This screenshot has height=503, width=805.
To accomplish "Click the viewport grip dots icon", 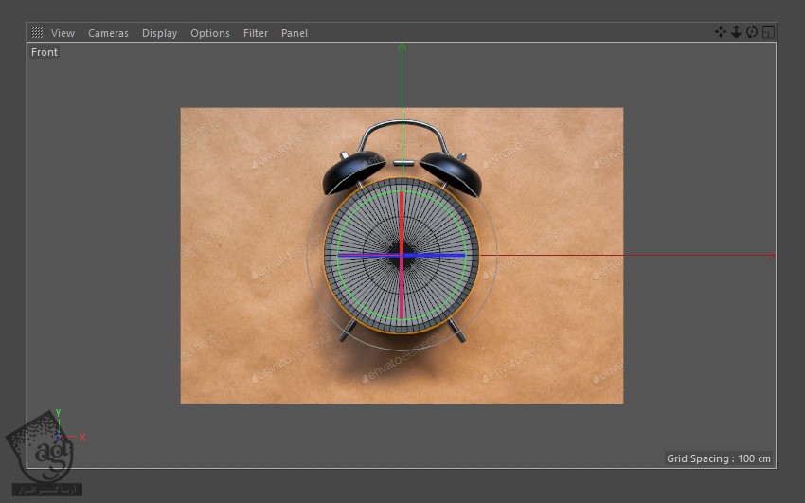I will [x=37, y=33].
